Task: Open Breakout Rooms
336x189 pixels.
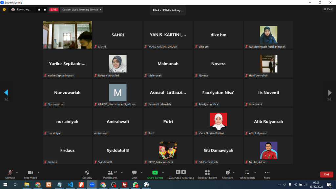Action: [207, 174]
